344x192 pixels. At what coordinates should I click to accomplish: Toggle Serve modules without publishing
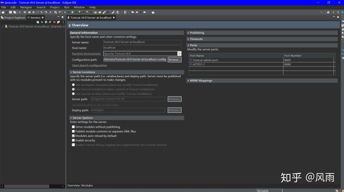click(73, 127)
